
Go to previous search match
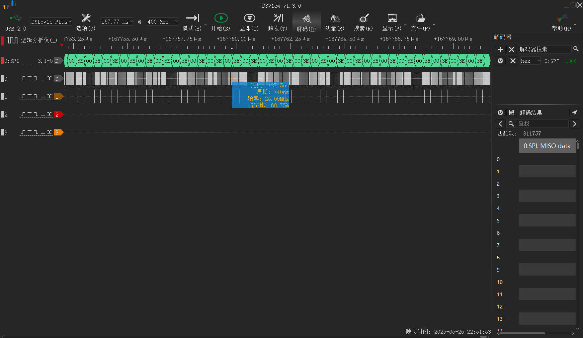point(500,124)
